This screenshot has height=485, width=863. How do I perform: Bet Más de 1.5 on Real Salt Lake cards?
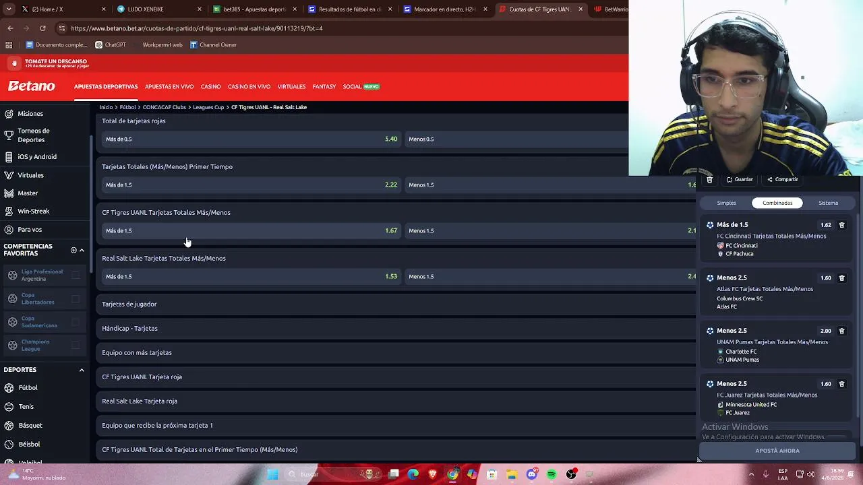coord(251,276)
